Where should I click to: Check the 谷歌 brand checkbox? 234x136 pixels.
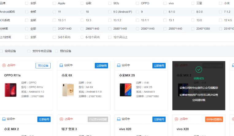click(x=82, y=3)
